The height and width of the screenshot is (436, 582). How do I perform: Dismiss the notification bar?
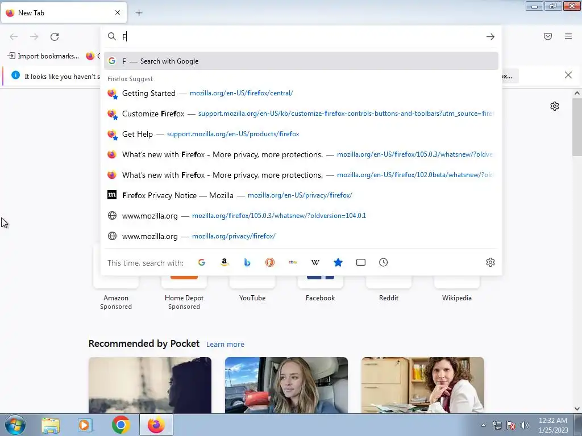pos(568,75)
